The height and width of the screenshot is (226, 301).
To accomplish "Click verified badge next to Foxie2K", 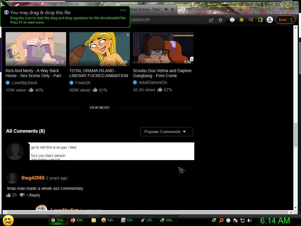I will [71, 83].
